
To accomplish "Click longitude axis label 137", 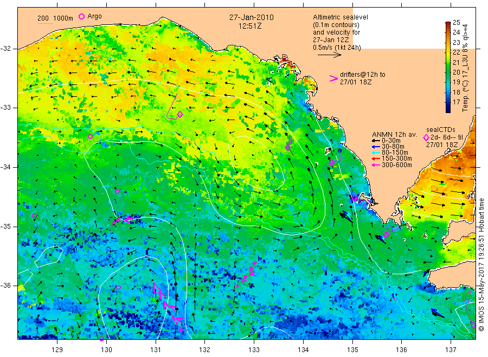I will [451, 350].
